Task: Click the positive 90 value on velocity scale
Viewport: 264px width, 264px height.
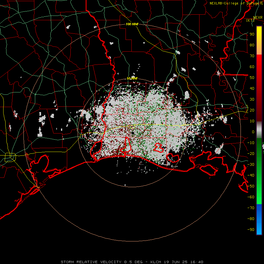Action: coord(252,34)
